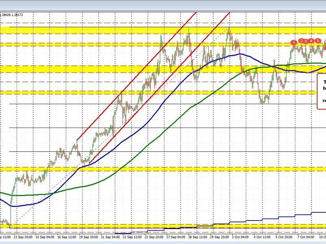Click the 19 Sep 20:00 date label
This screenshot has height=244, width=326.
point(88,237)
